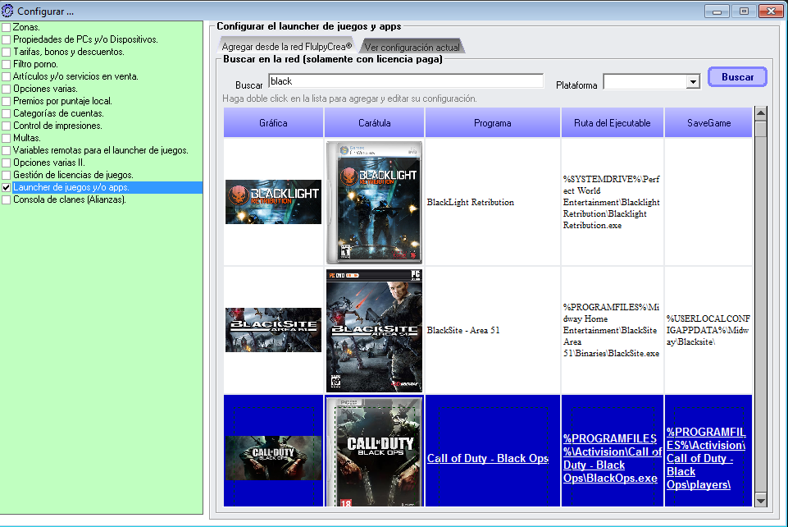Select the Call of Duty Black Ops banner
Screen dimensions: 788x527
273,458
